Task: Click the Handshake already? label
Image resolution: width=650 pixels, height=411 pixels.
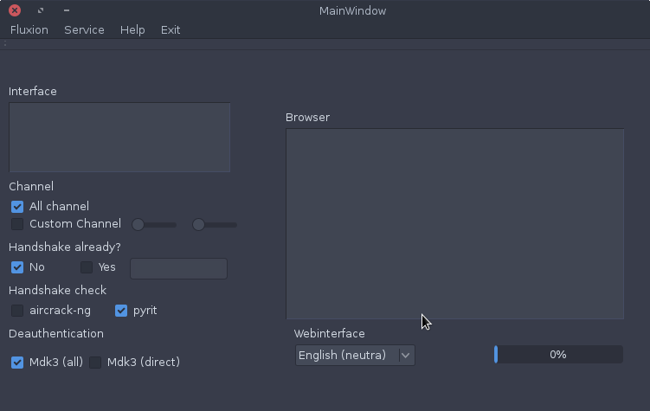Action: (65, 247)
